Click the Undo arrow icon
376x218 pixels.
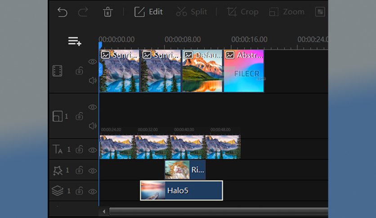[x=63, y=12]
